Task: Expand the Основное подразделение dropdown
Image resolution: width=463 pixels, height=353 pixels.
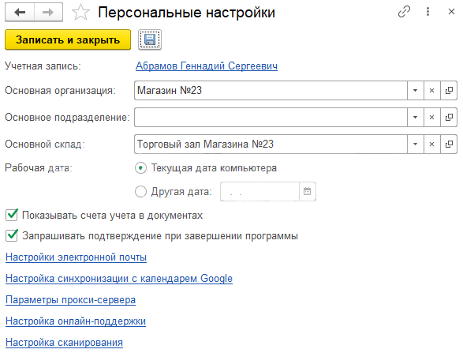Action: pos(415,118)
